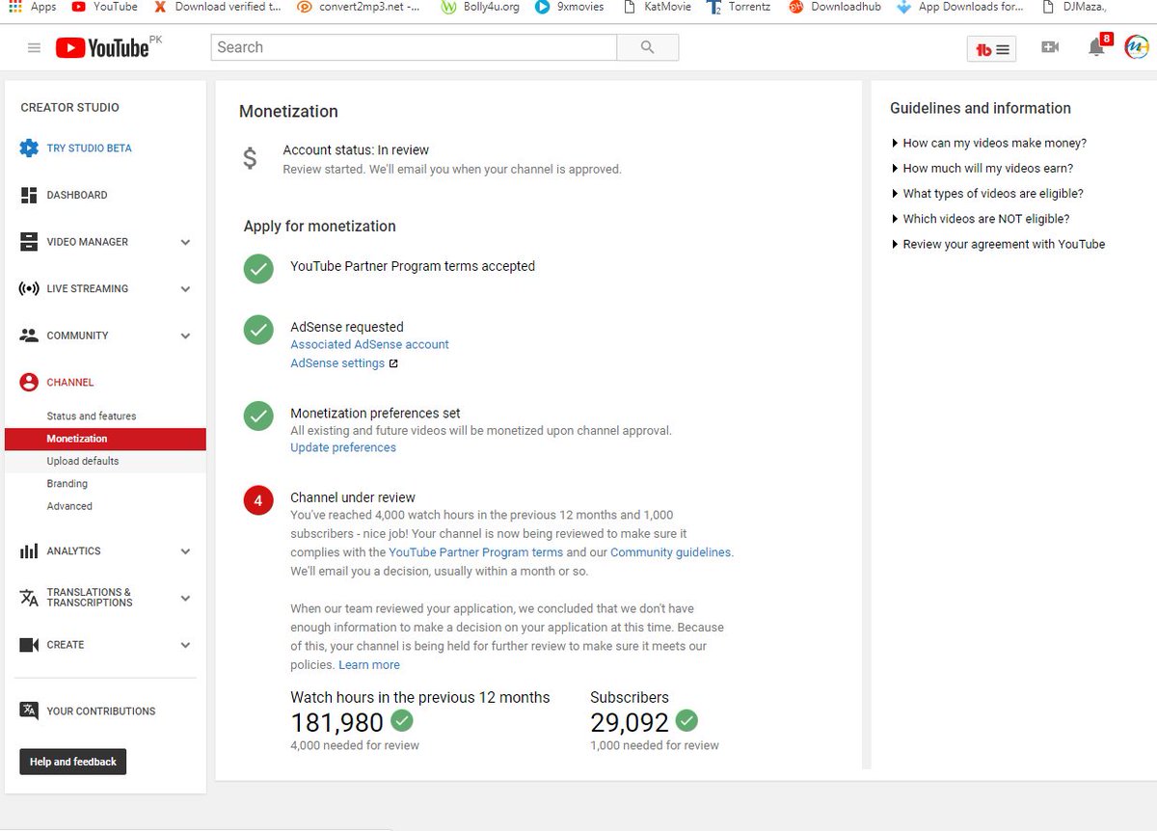Click the green check beside 181,980 watch hours

click(x=402, y=720)
